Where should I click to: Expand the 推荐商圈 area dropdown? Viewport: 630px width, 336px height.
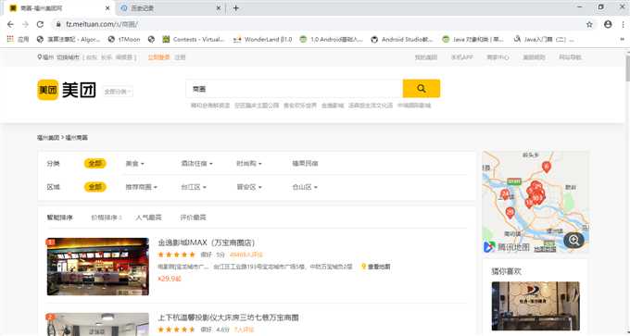(142, 187)
